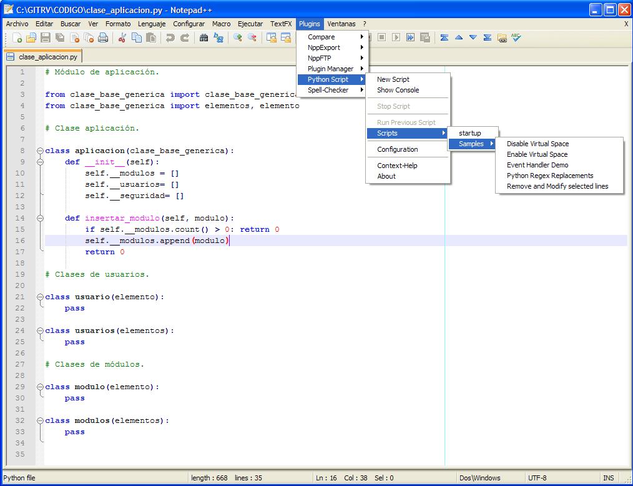This screenshot has height=486, width=633.
Task: Print the document using the printer icon
Action: 104,38
